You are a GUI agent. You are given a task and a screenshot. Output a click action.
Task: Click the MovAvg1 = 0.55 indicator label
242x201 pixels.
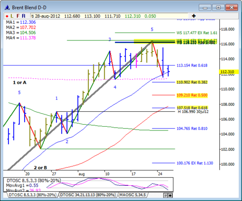[x=22, y=186]
